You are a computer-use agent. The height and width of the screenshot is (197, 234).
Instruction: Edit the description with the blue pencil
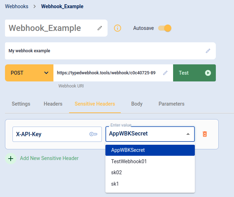(x=208, y=51)
